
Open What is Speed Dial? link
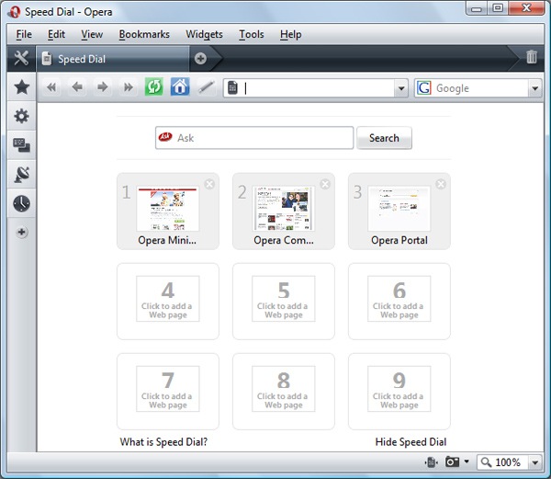[x=163, y=441]
